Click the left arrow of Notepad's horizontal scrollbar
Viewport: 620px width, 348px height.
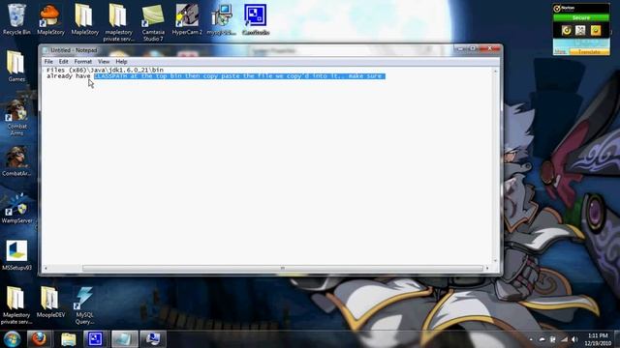[x=46, y=269]
